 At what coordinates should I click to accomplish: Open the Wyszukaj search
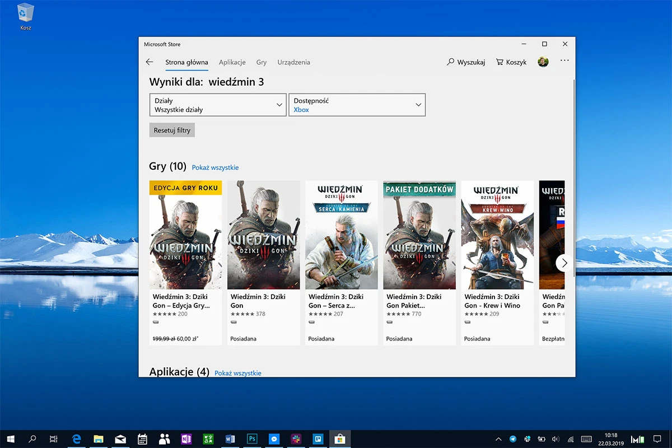tap(466, 62)
